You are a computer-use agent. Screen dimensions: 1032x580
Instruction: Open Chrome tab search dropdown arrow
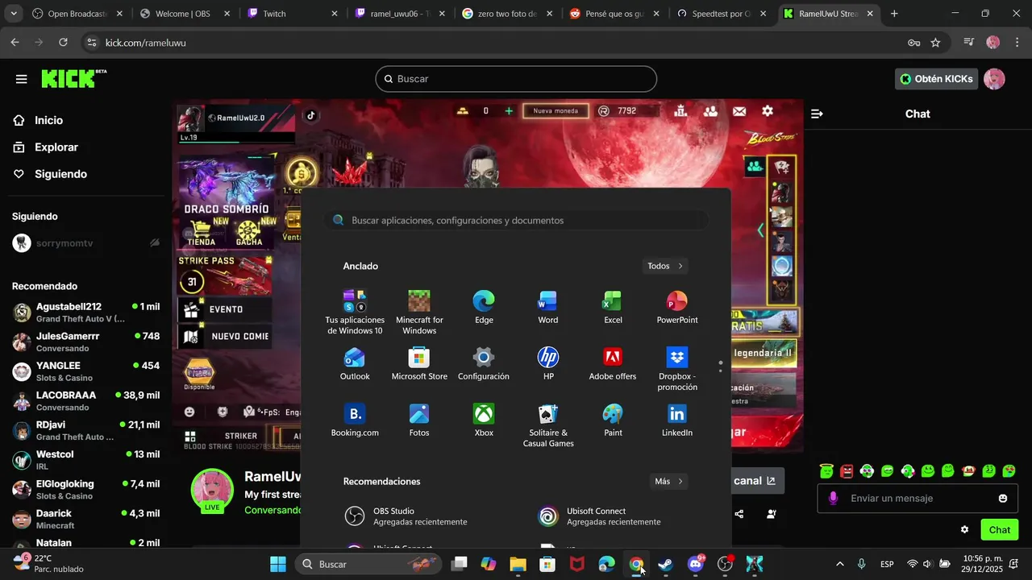click(x=15, y=14)
